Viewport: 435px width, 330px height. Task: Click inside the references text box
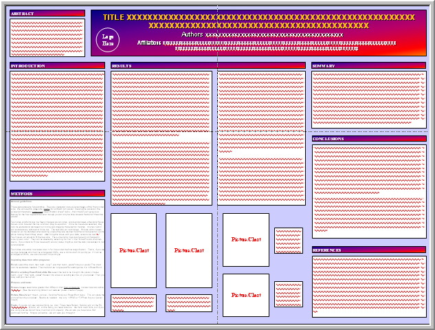(368, 286)
